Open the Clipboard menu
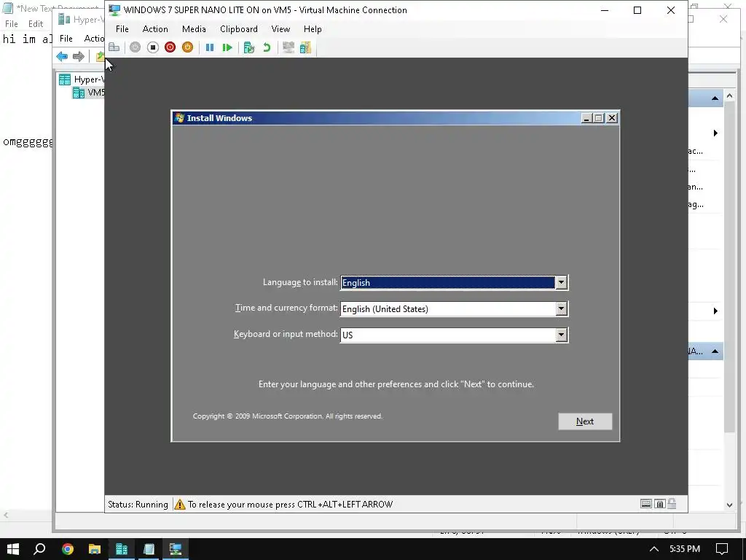746x560 pixels. pyautogui.click(x=239, y=29)
